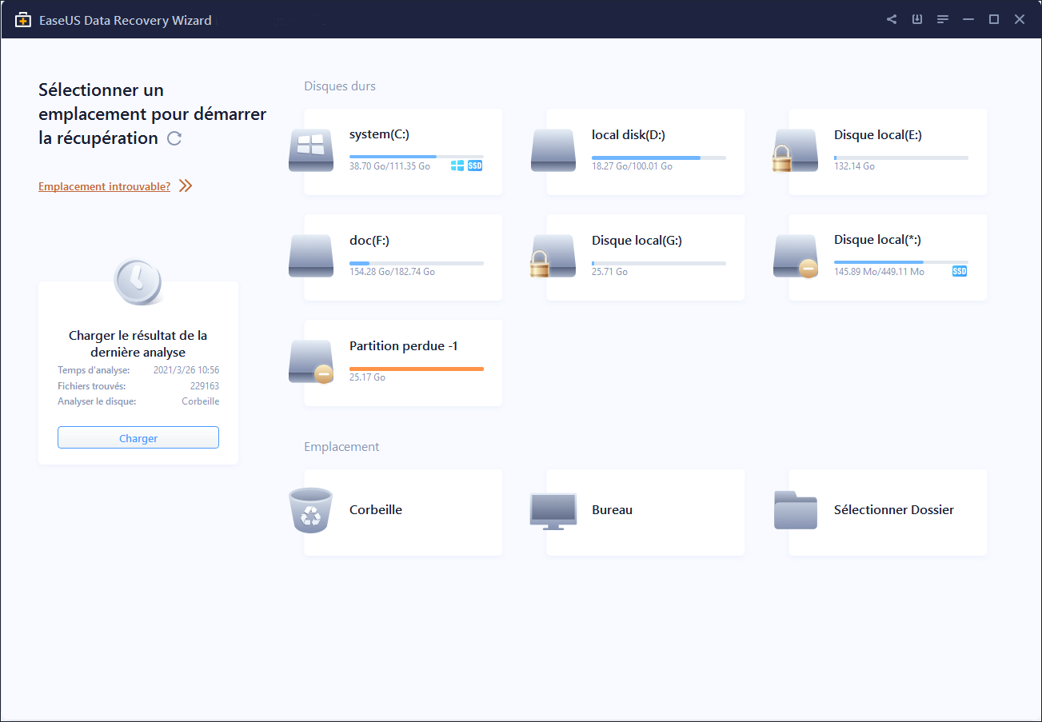The height and width of the screenshot is (722, 1042).
Task: Select the system(C:) label
Action: (379, 134)
